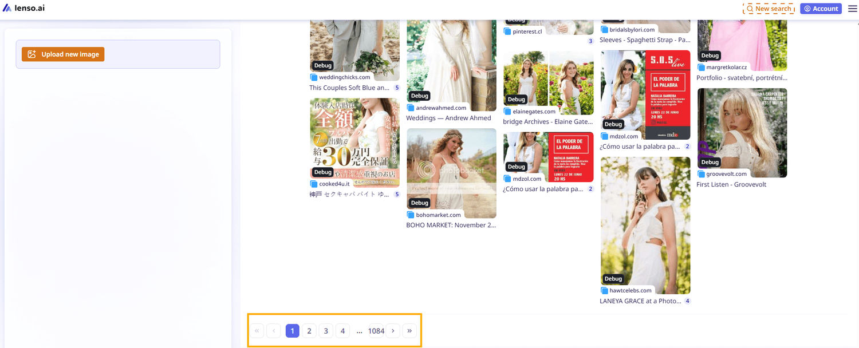Open the 'First Listen - Groovevolt' result link
The height and width of the screenshot is (348, 859).
[731, 184]
